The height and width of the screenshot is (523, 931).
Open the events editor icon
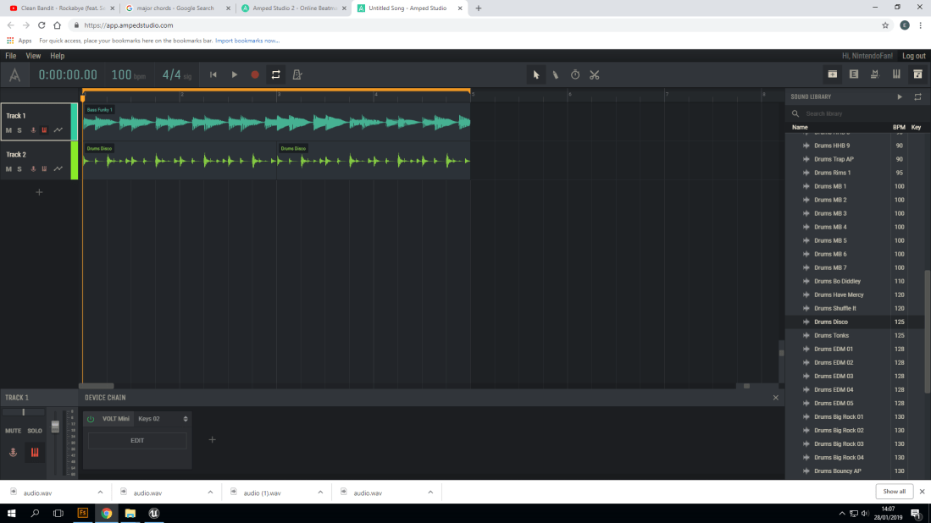tap(854, 74)
